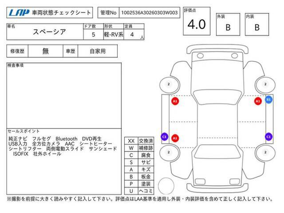
Task: Click the red A1 marker next to the left C1
Action: (175, 138)
